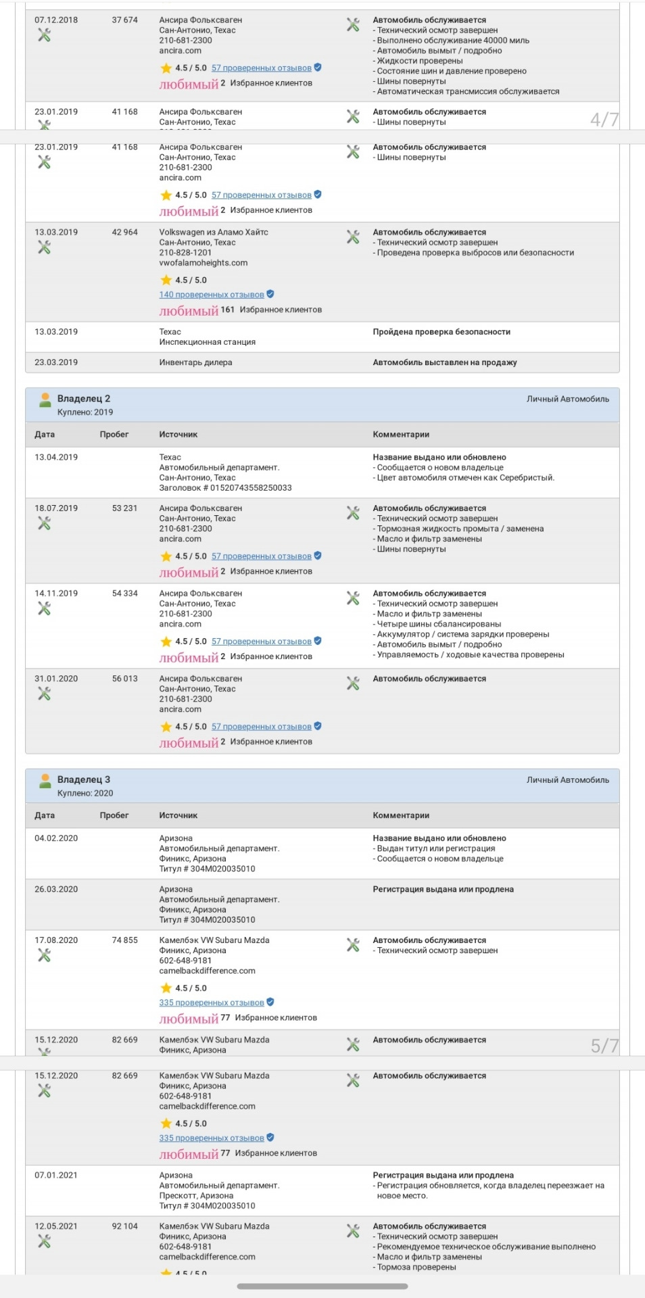Image resolution: width=645 pixels, height=1298 pixels.
Task: Click the person icon beside Владелец 3
Action: click(x=45, y=782)
